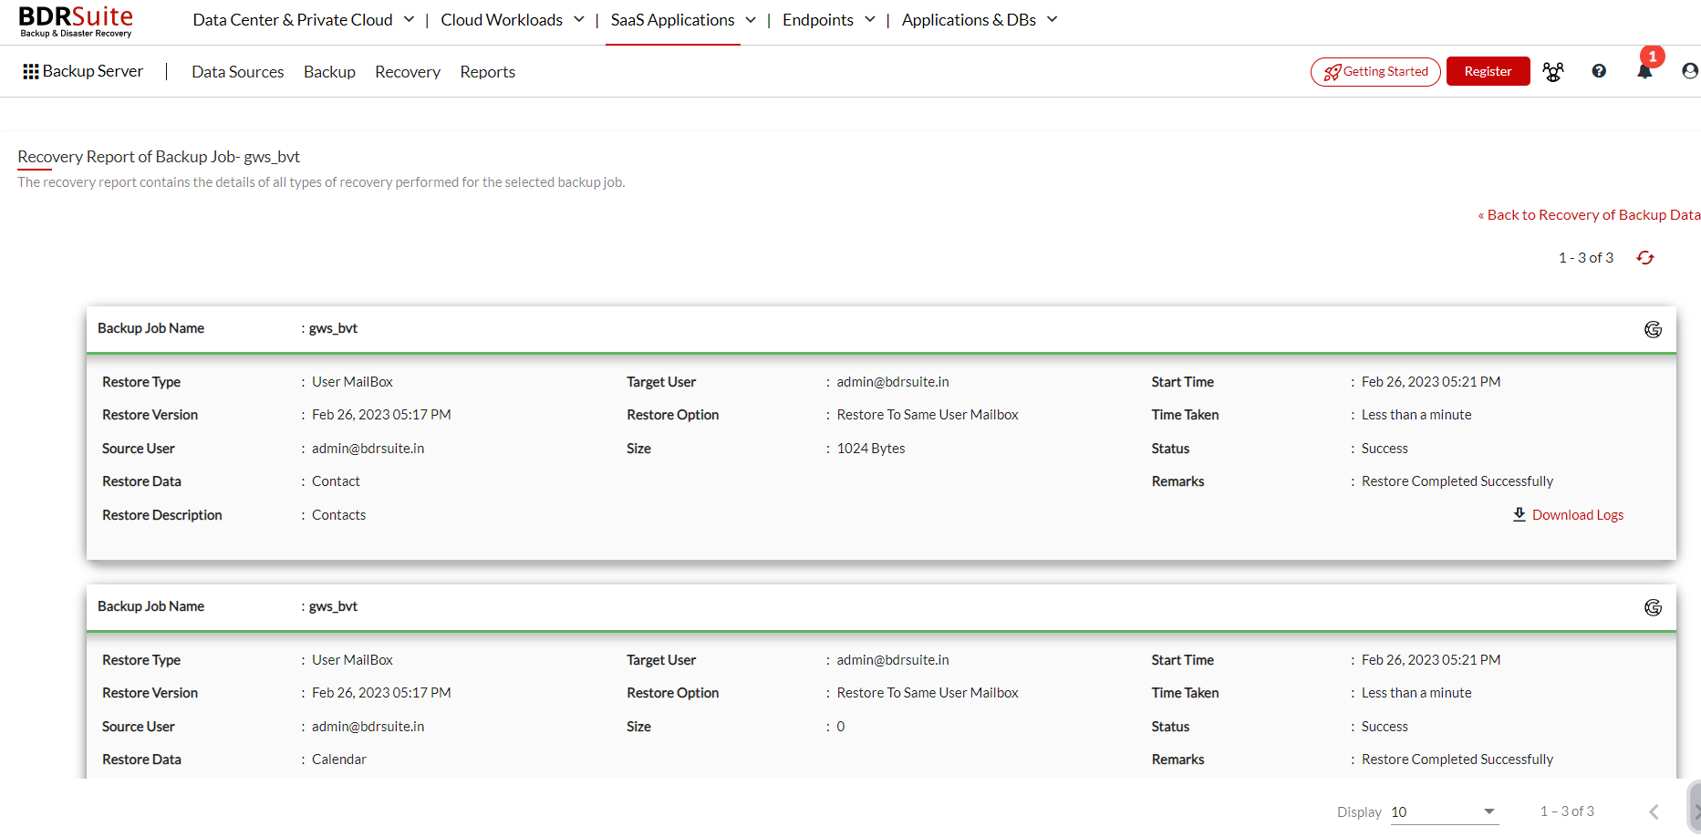Image resolution: width=1701 pixels, height=837 pixels.
Task: Open Reports menu
Action: (x=488, y=72)
